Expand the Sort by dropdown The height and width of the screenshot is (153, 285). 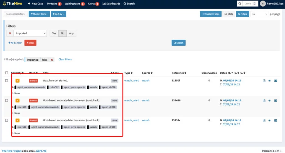click(58, 14)
